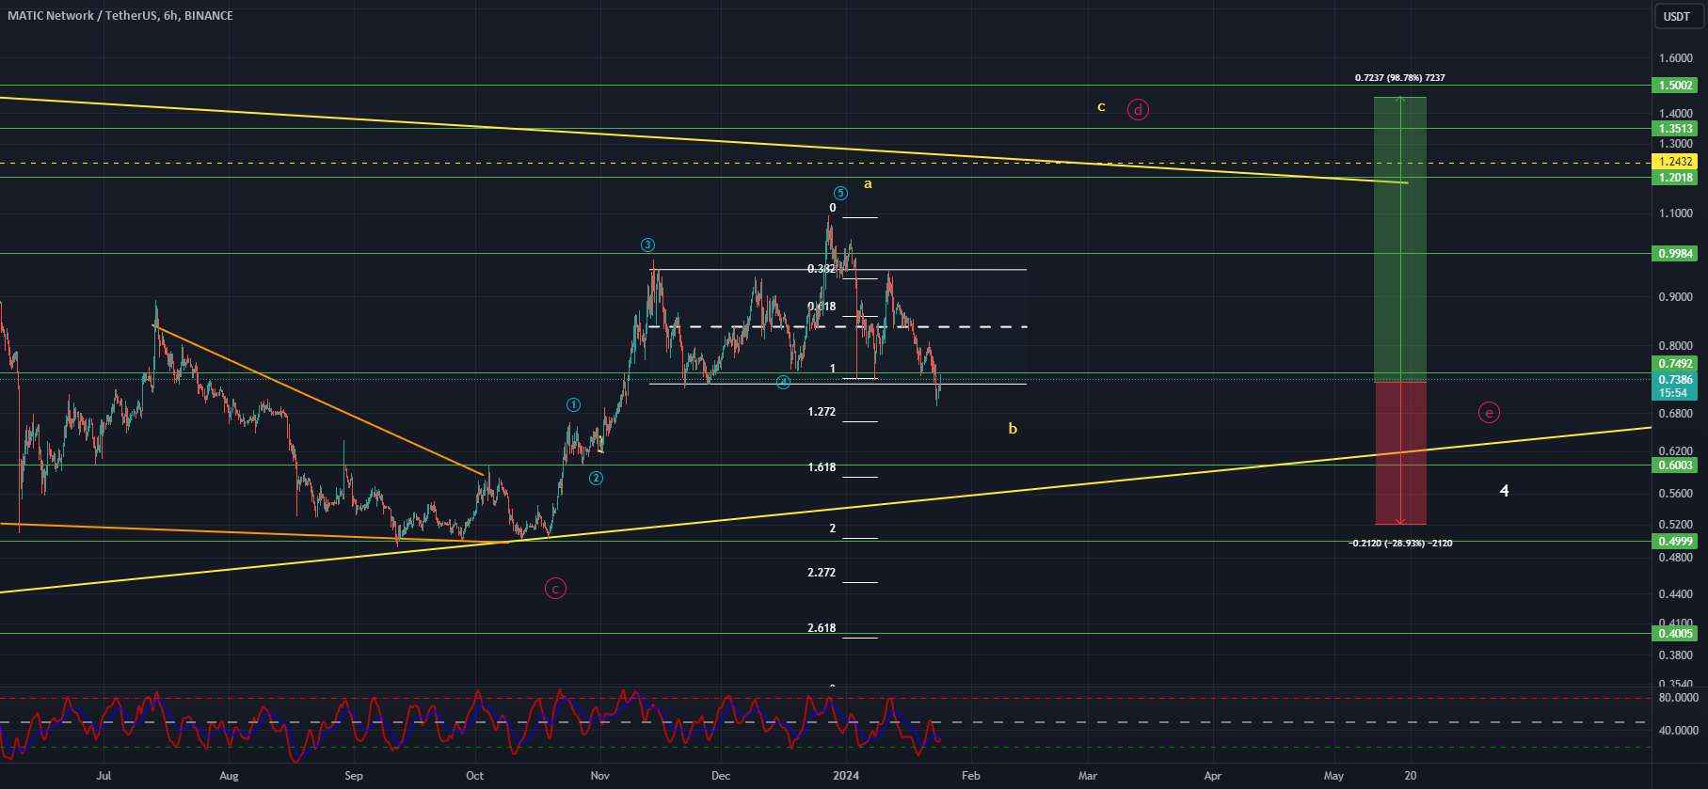Click the long position green profit zone

1400,240
